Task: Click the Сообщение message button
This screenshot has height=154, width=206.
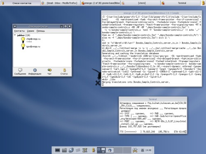Action: [20, 71]
